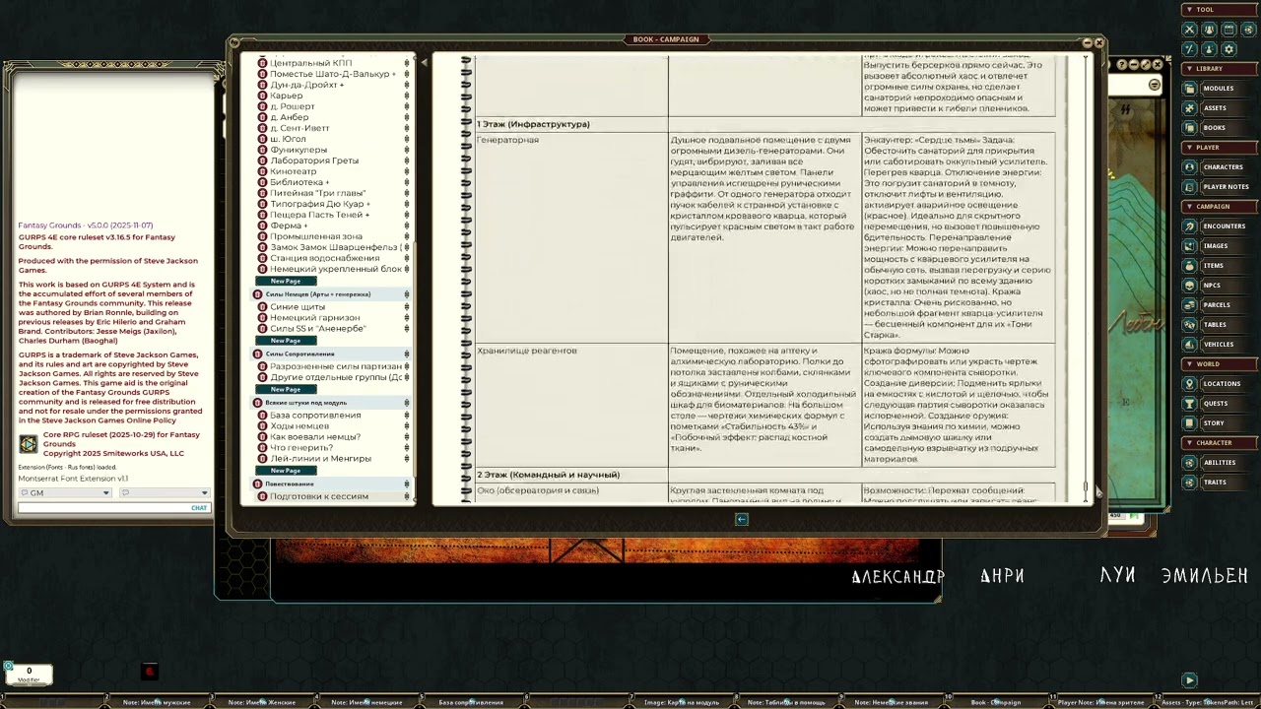The height and width of the screenshot is (709, 1261).
Task: Open hotkey slot Note: Имена Женские
Action: coord(261,702)
